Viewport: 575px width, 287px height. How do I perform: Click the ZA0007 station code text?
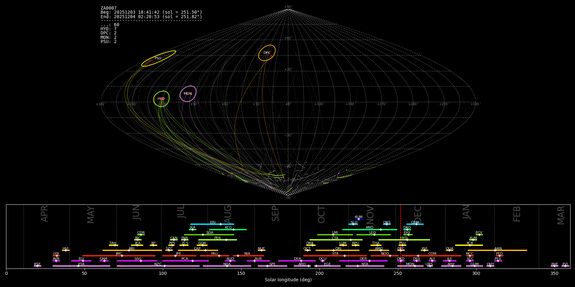tap(109, 8)
